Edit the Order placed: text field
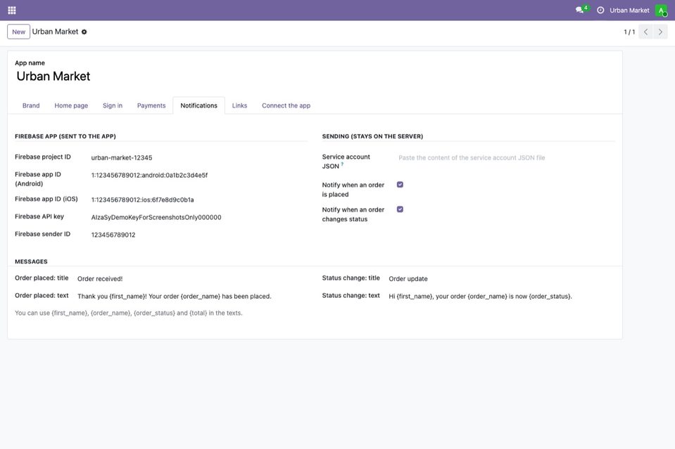Screen dimensions: 675x449 tap(192, 297)
